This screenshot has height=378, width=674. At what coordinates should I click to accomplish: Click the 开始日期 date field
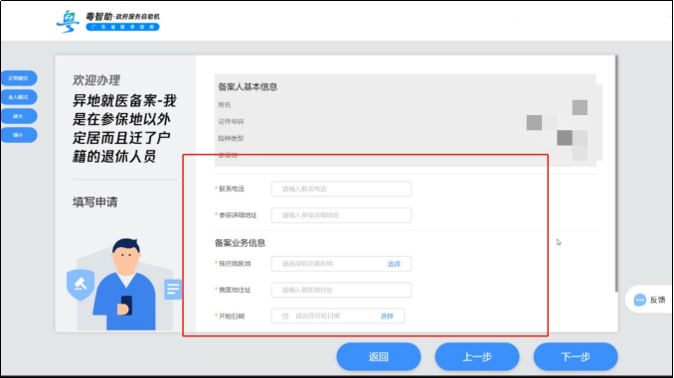337,316
